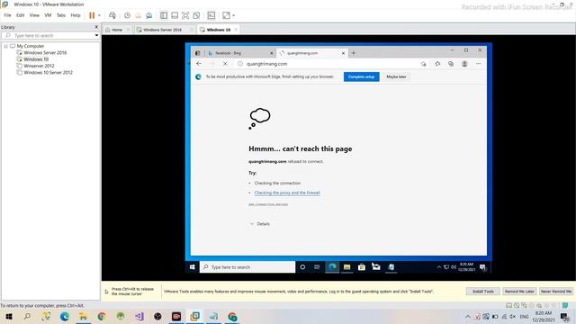This screenshot has height=324, width=576.
Task: Open Edge from host taskbar
Action: click(65, 316)
